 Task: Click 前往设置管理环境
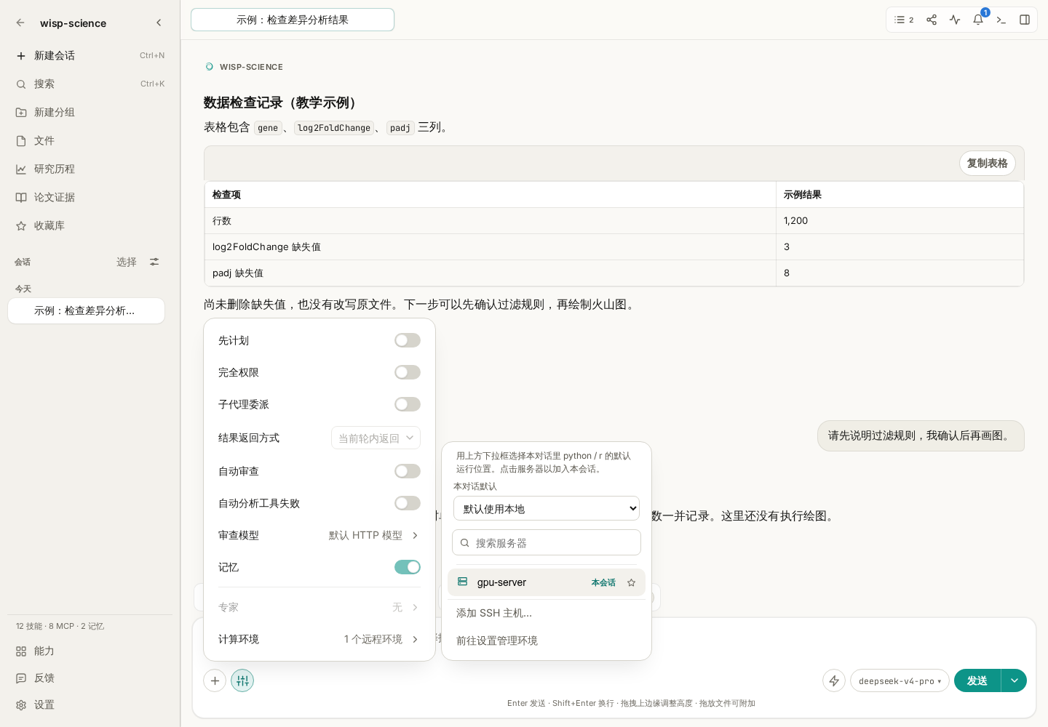(x=547, y=640)
